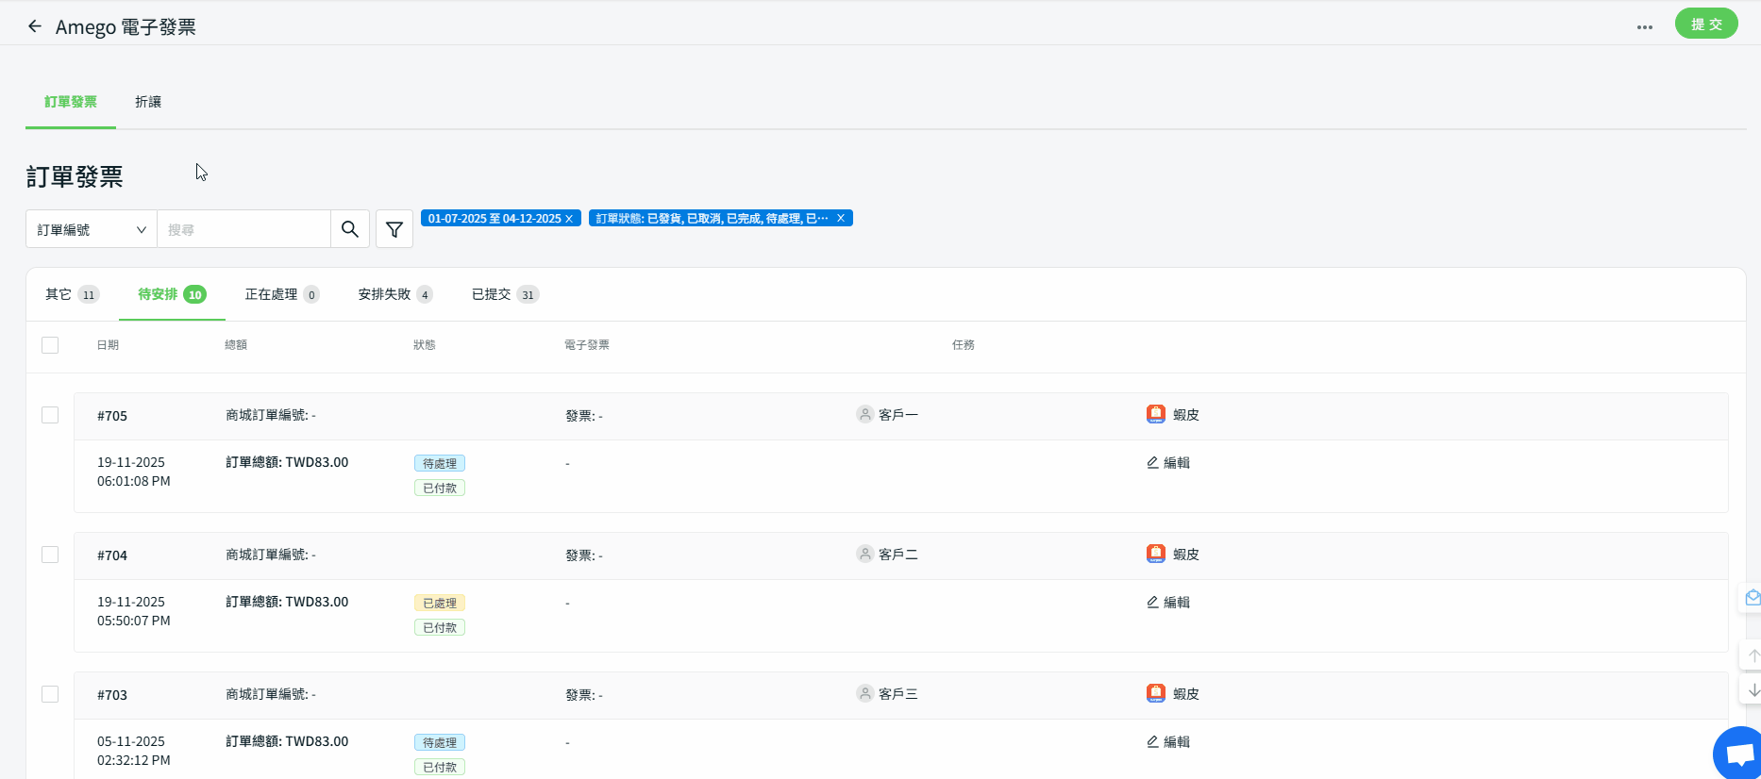Viewport: 1761px width, 779px height.
Task: Remove the order status filter tag
Action: (840, 218)
